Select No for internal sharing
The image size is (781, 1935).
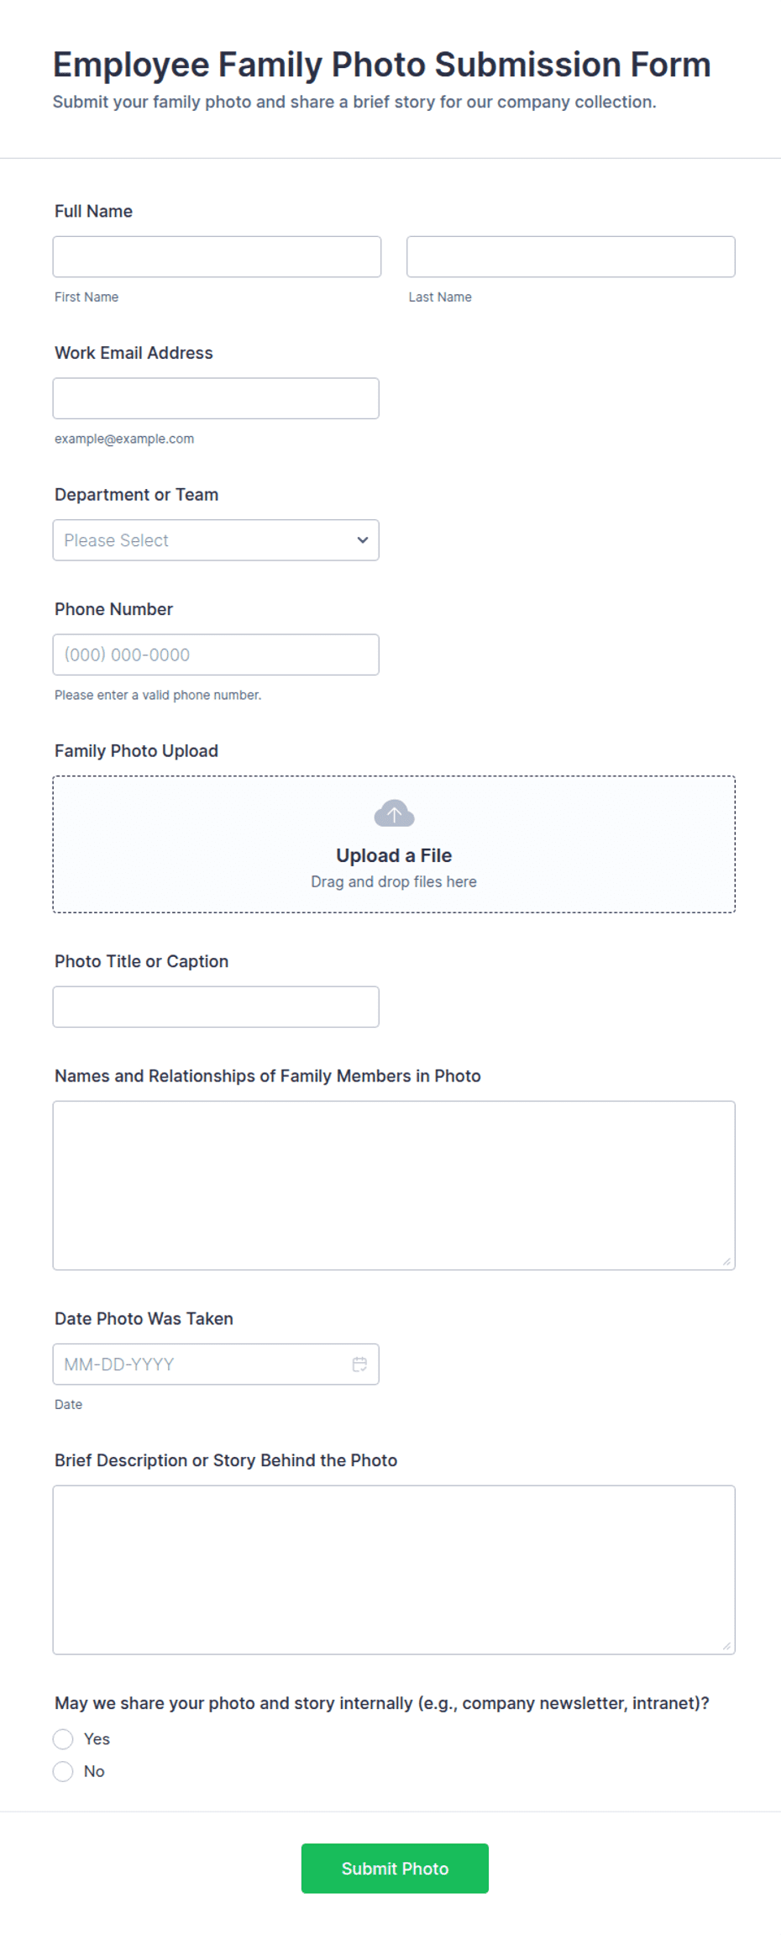pos(63,1771)
